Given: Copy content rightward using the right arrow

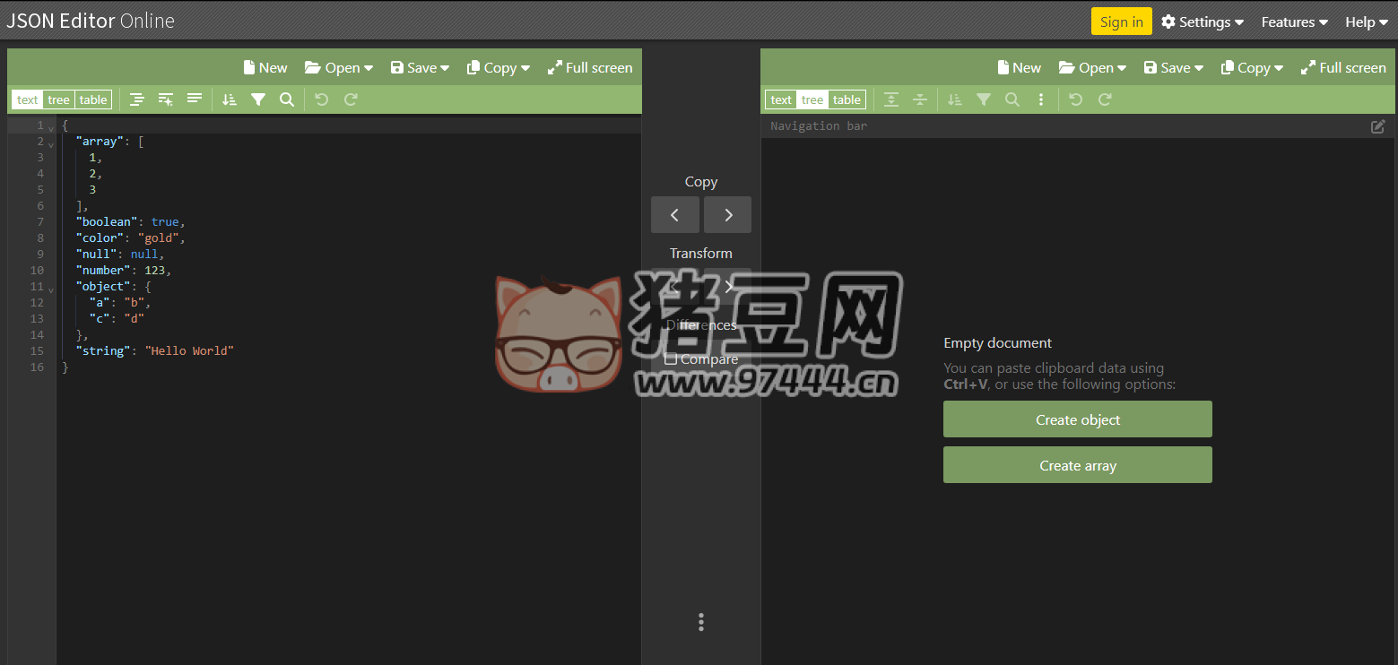Looking at the screenshot, I should (x=727, y=214).
